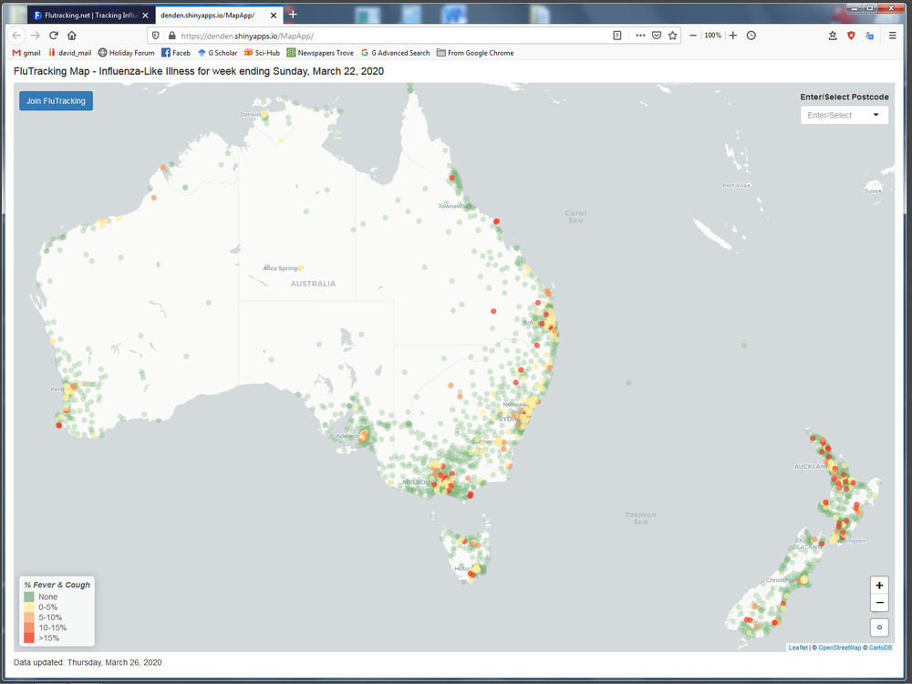This screenshot has width=912, height=684.
Task: Open the From Google Chrome bookmarks folder
Action: coord(474,53)
